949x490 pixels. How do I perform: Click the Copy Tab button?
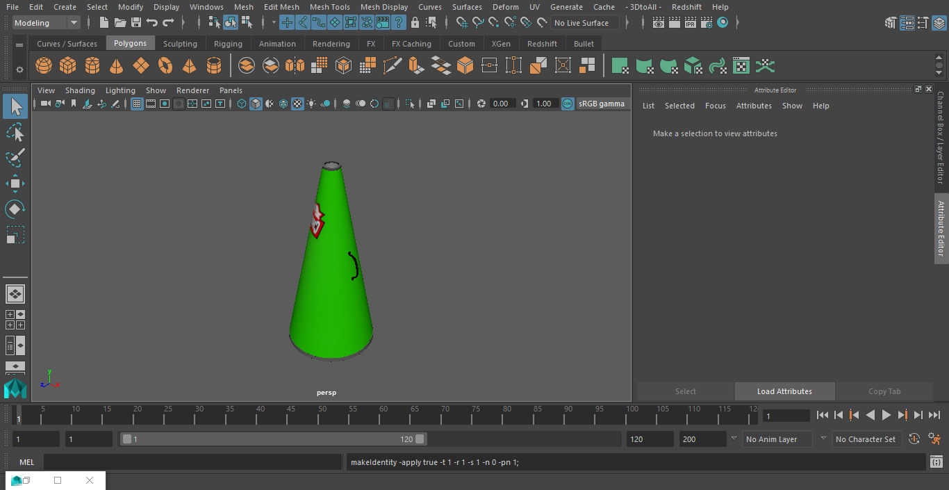click(x=884, y=391)
